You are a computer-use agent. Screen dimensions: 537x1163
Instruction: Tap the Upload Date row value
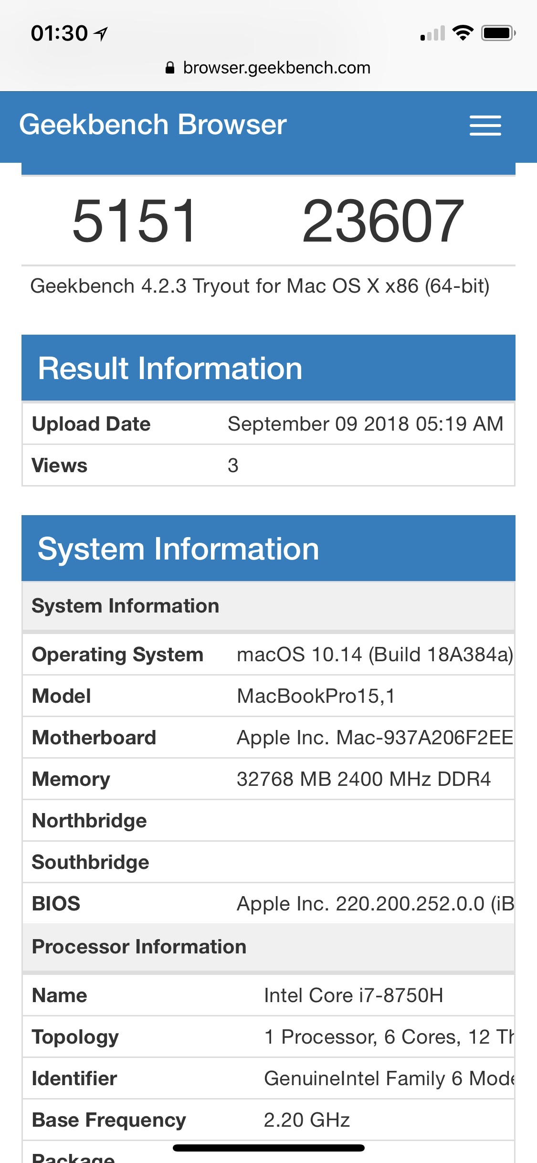365,424
